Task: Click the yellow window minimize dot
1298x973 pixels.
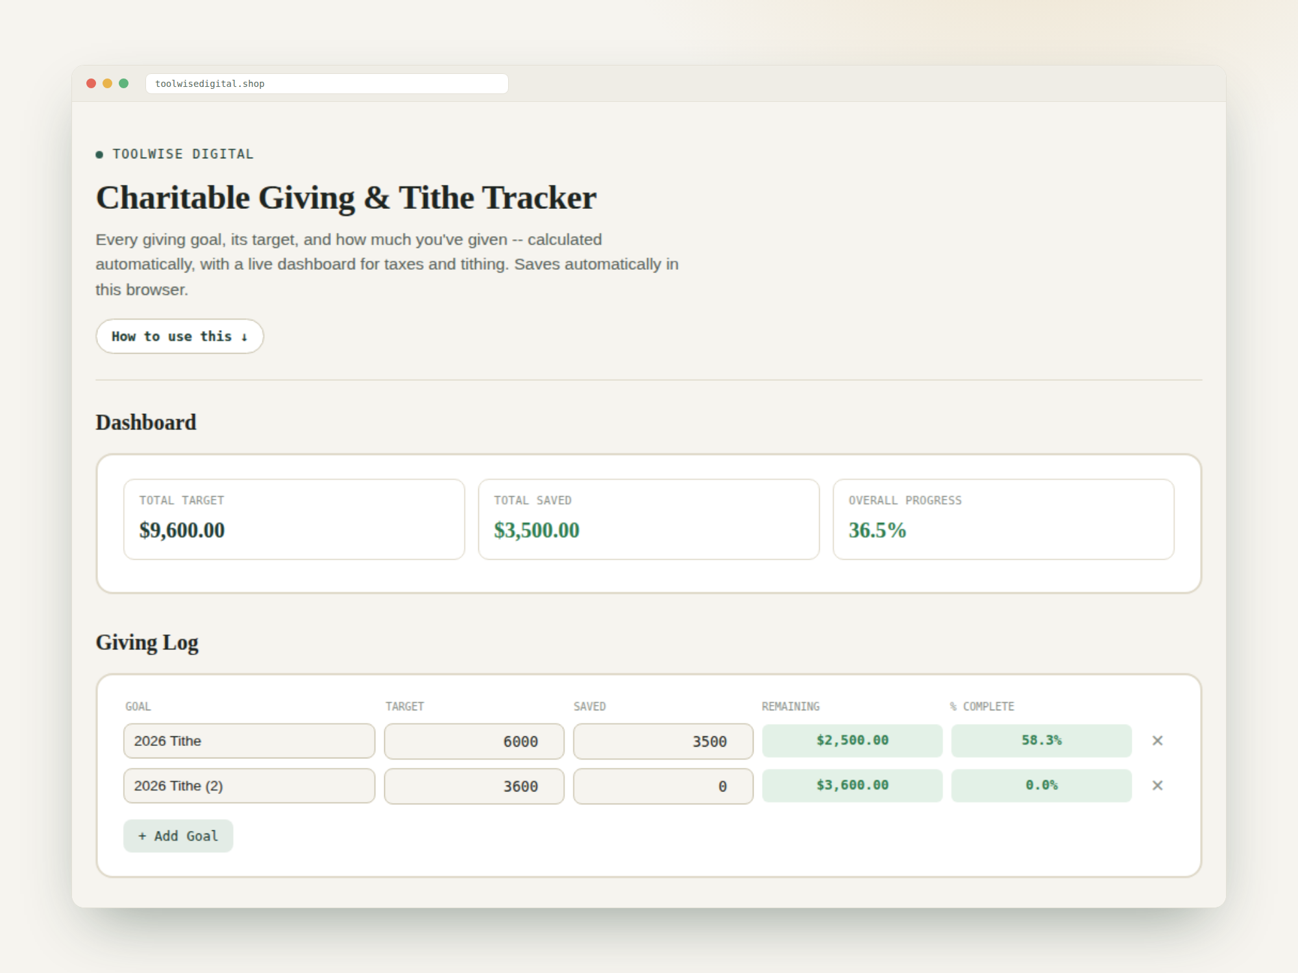Action: [x=108, y=84]
